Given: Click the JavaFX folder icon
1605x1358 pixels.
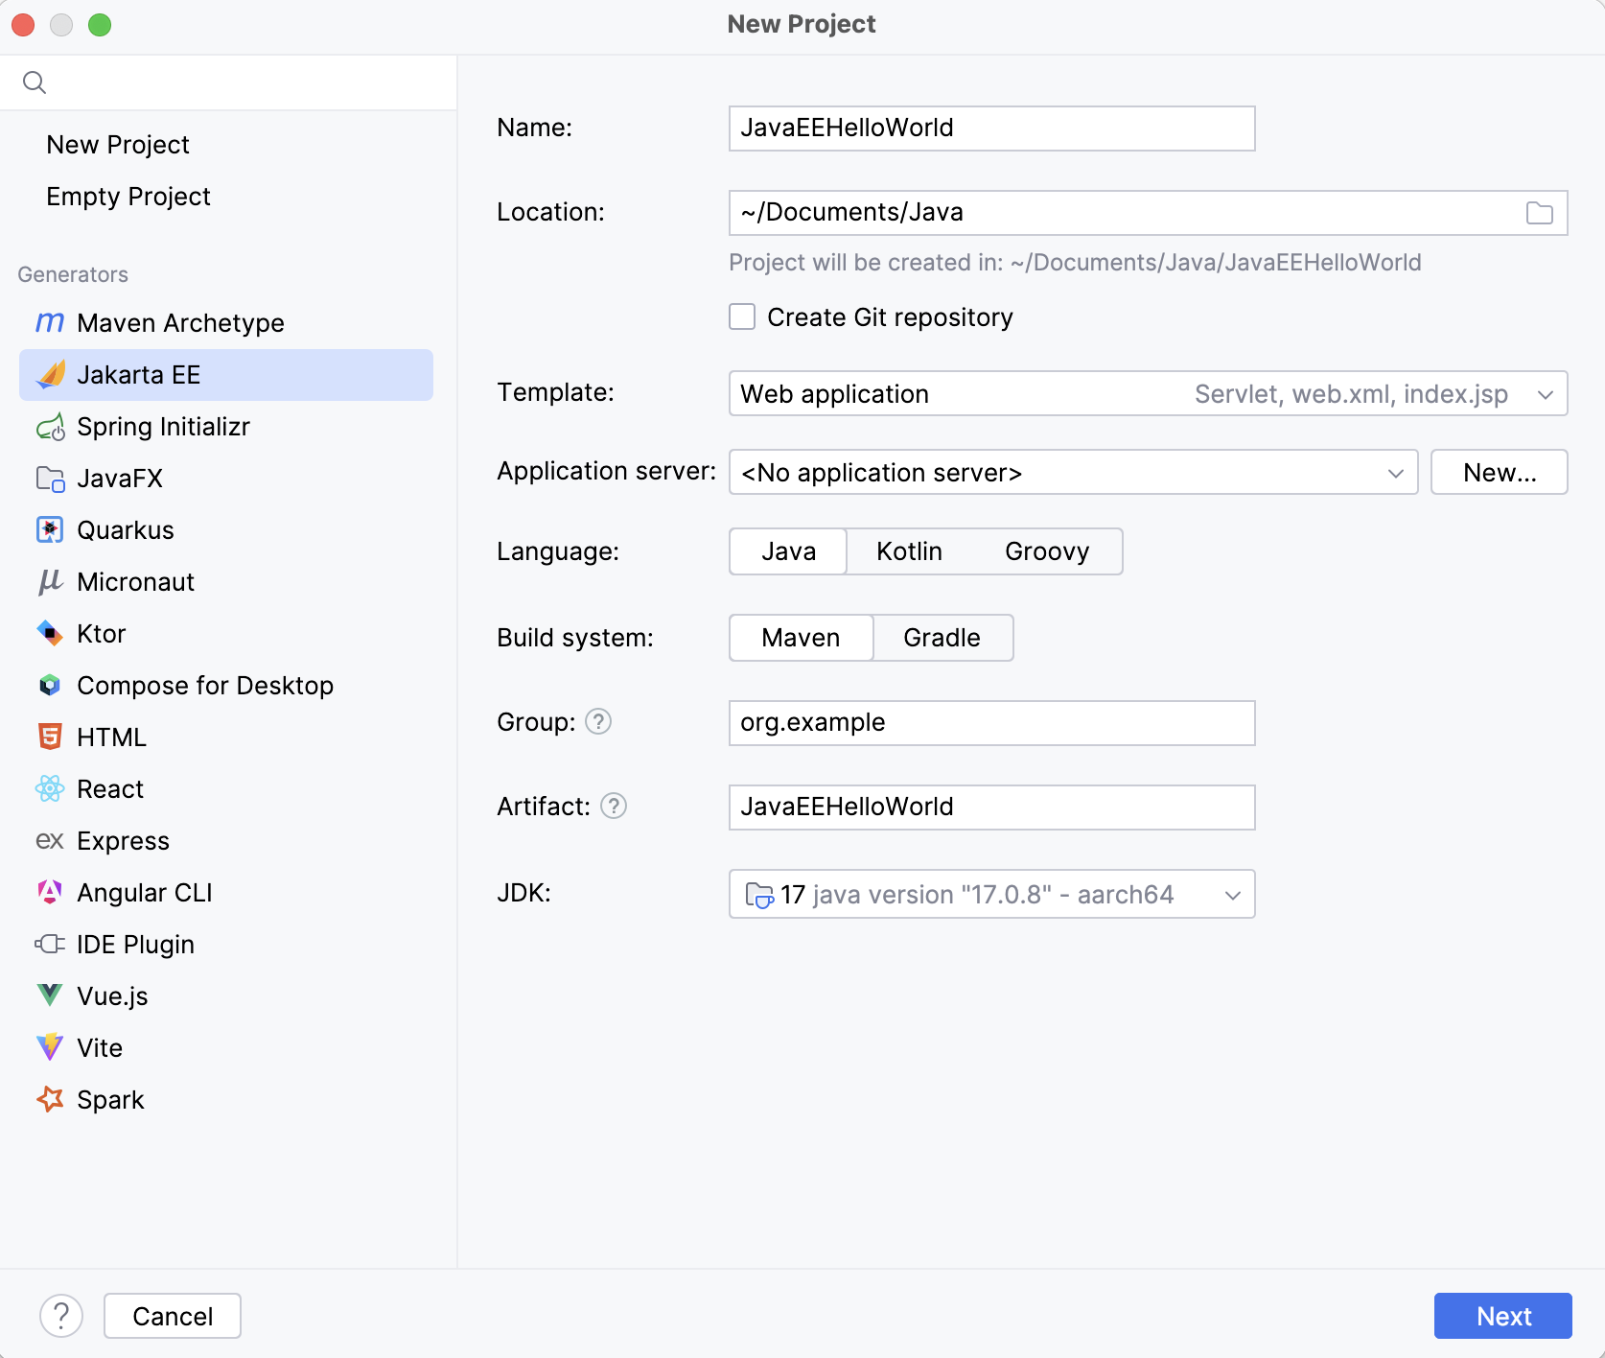Looking at the screenshot, I should [50, 479].
